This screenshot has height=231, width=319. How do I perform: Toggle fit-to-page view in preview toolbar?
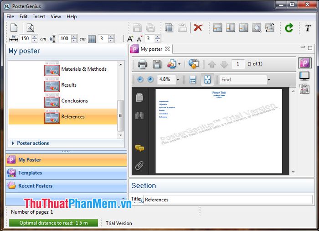(207, 79)
